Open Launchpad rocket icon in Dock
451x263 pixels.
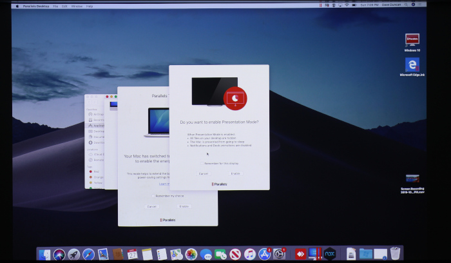(73, 255)
